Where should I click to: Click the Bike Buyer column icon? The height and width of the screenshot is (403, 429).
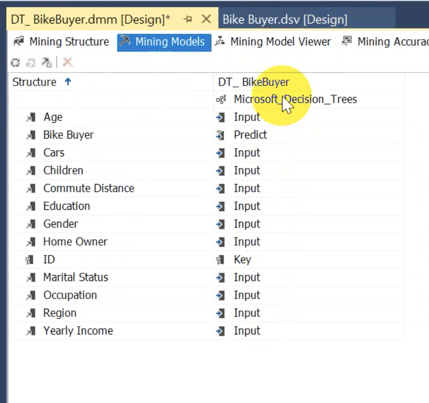point(31,135)
